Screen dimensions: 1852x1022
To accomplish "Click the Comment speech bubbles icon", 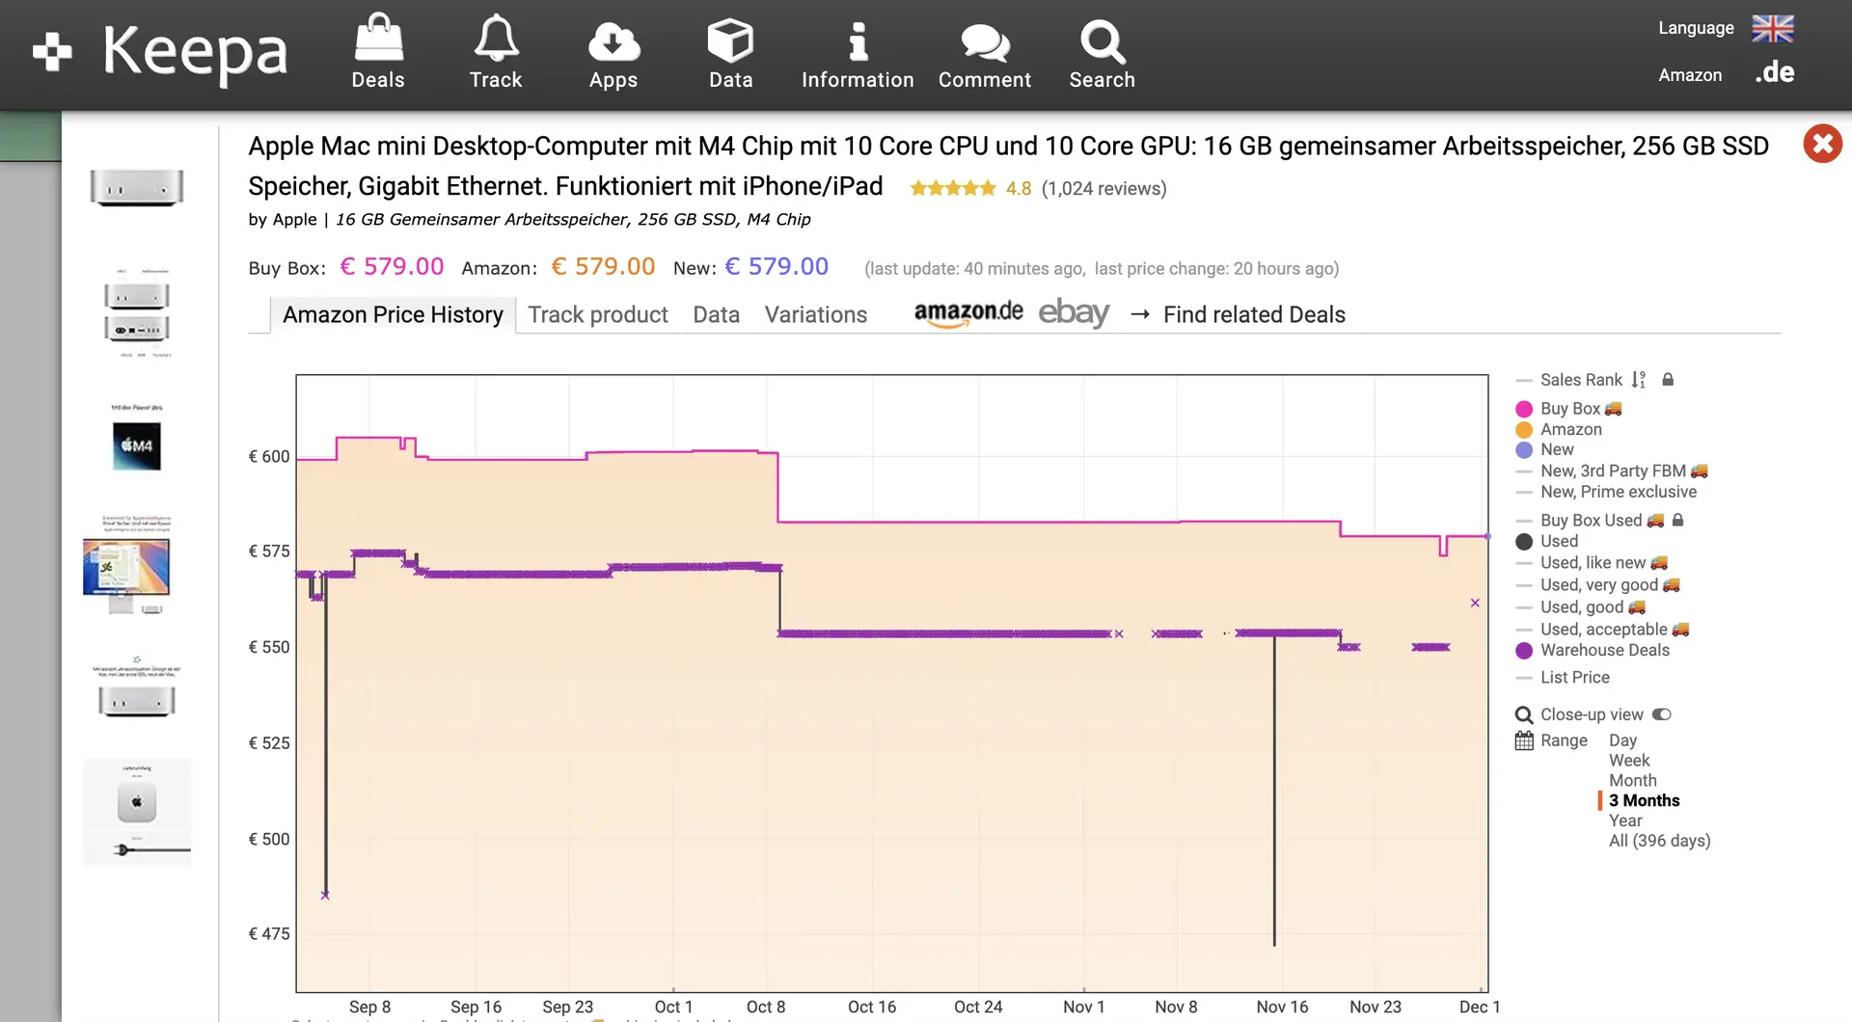I will [985, 40].
